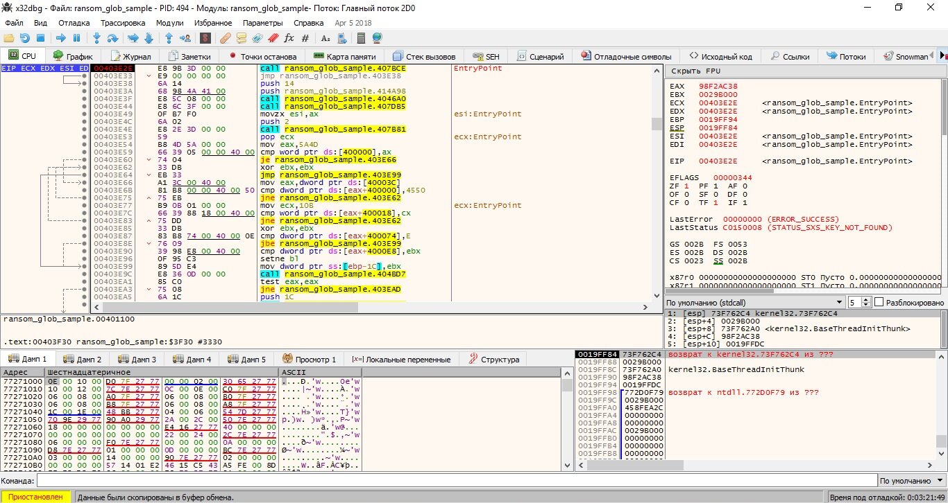Screen dimensions: 948x503
Task: Enable the Разблокировано checkbox
Action: [879, 303]
